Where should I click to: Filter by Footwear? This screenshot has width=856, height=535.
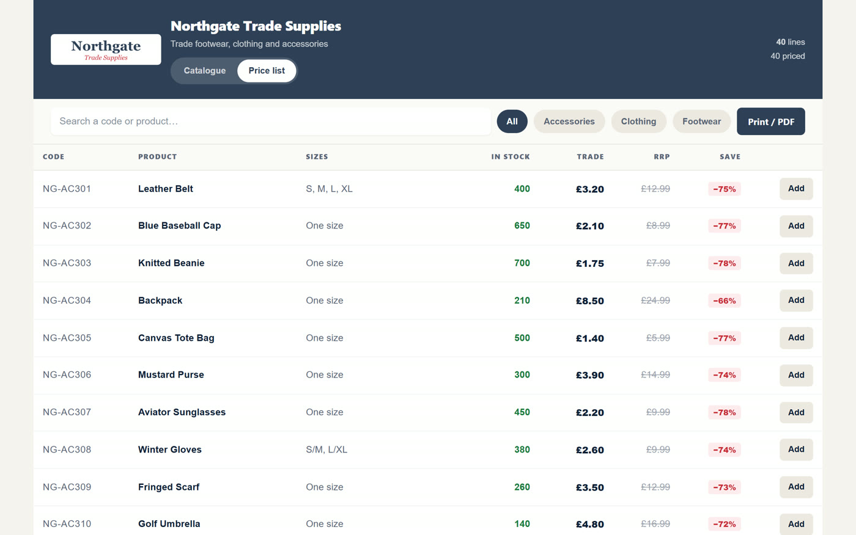pyautogui.click(x=701, y=122)
